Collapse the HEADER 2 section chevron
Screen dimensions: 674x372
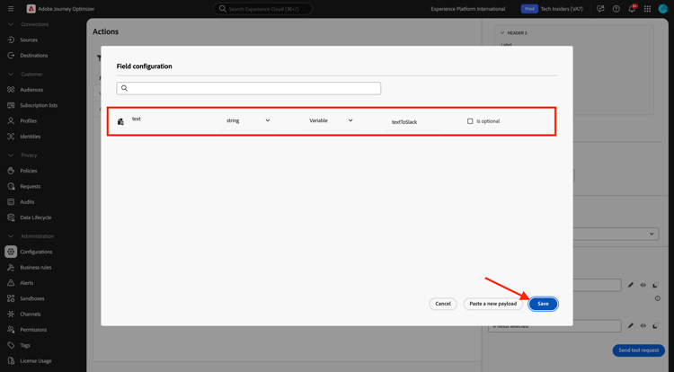[x=502, y=32]
